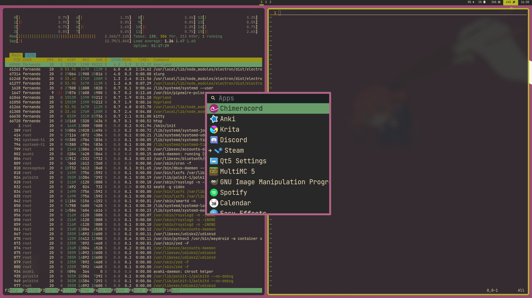Open the Calendar app icon
Viewport: 532px width, 298px height.
point(214,203)
